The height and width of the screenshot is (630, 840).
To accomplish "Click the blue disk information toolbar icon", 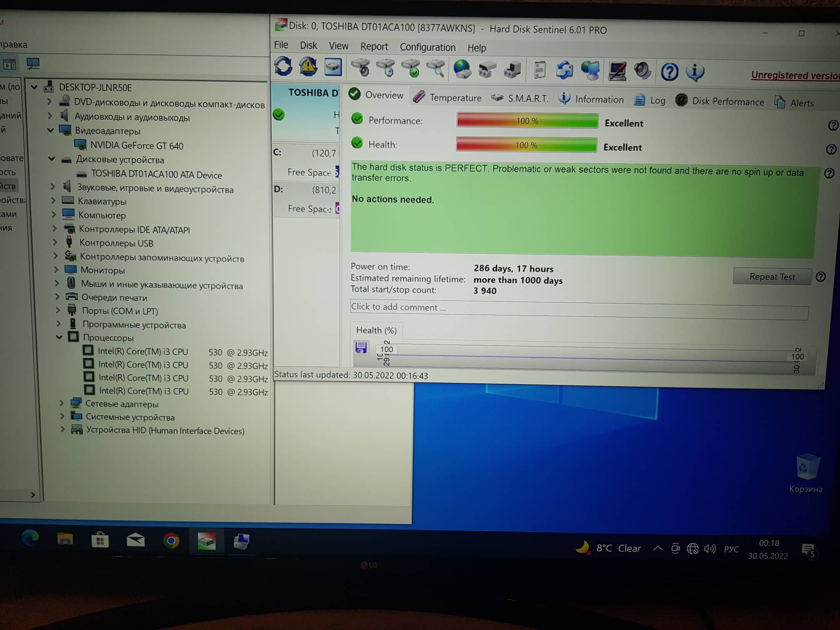I will 333,67.
